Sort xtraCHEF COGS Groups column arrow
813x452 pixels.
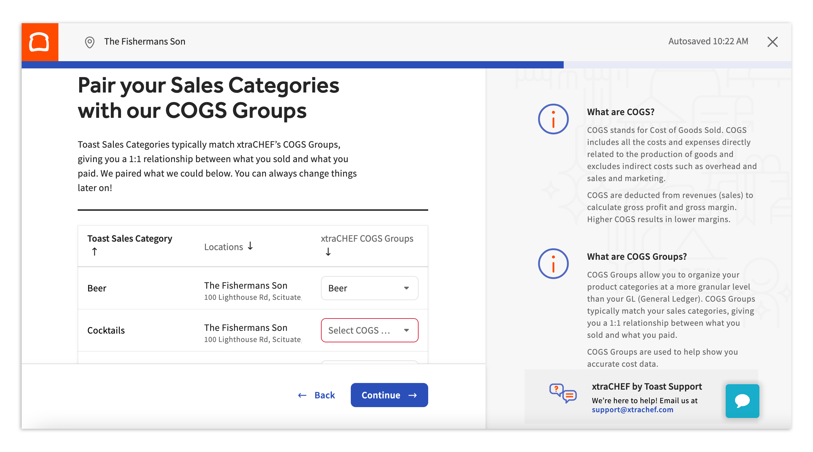(x=328, y=252)
